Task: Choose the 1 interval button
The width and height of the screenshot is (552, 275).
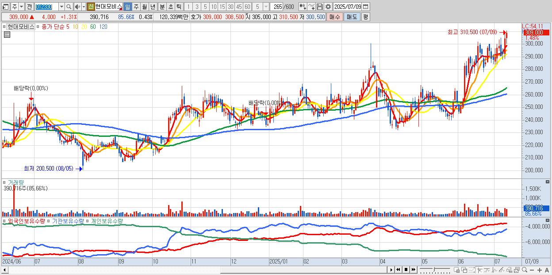Action: point(188,7)
